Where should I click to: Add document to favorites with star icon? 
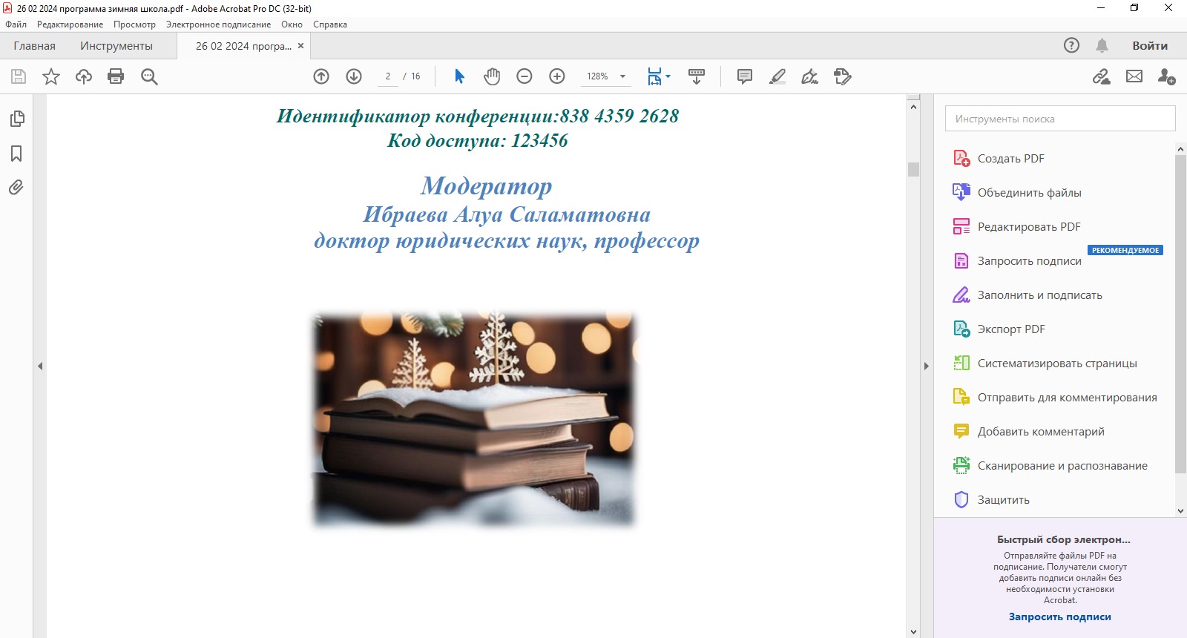click(x=51, y=76)
